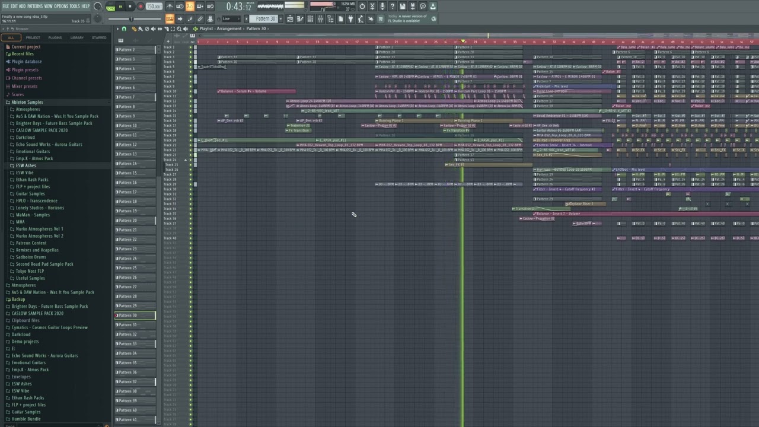This screenshot has height=427, width=759.
Task: Switch browser to the PROJECT tab
Action: (x=33, y=37)
